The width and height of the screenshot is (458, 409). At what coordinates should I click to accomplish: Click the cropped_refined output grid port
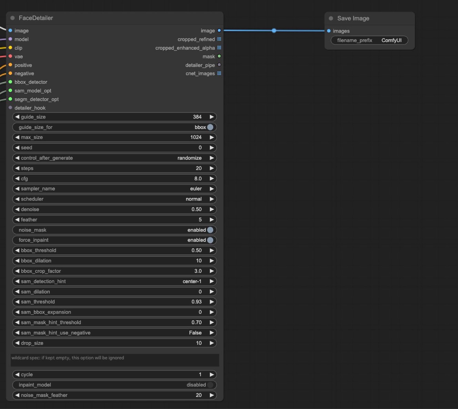point(219,39)
